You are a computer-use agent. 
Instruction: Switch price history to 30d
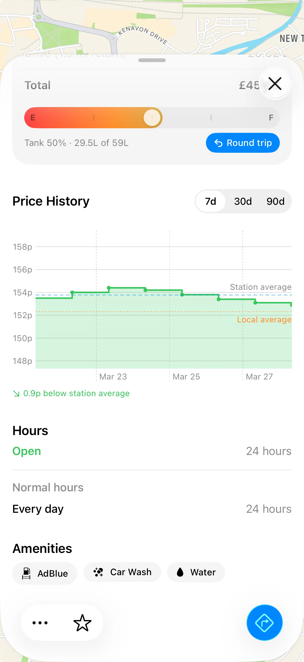point(243,201)
